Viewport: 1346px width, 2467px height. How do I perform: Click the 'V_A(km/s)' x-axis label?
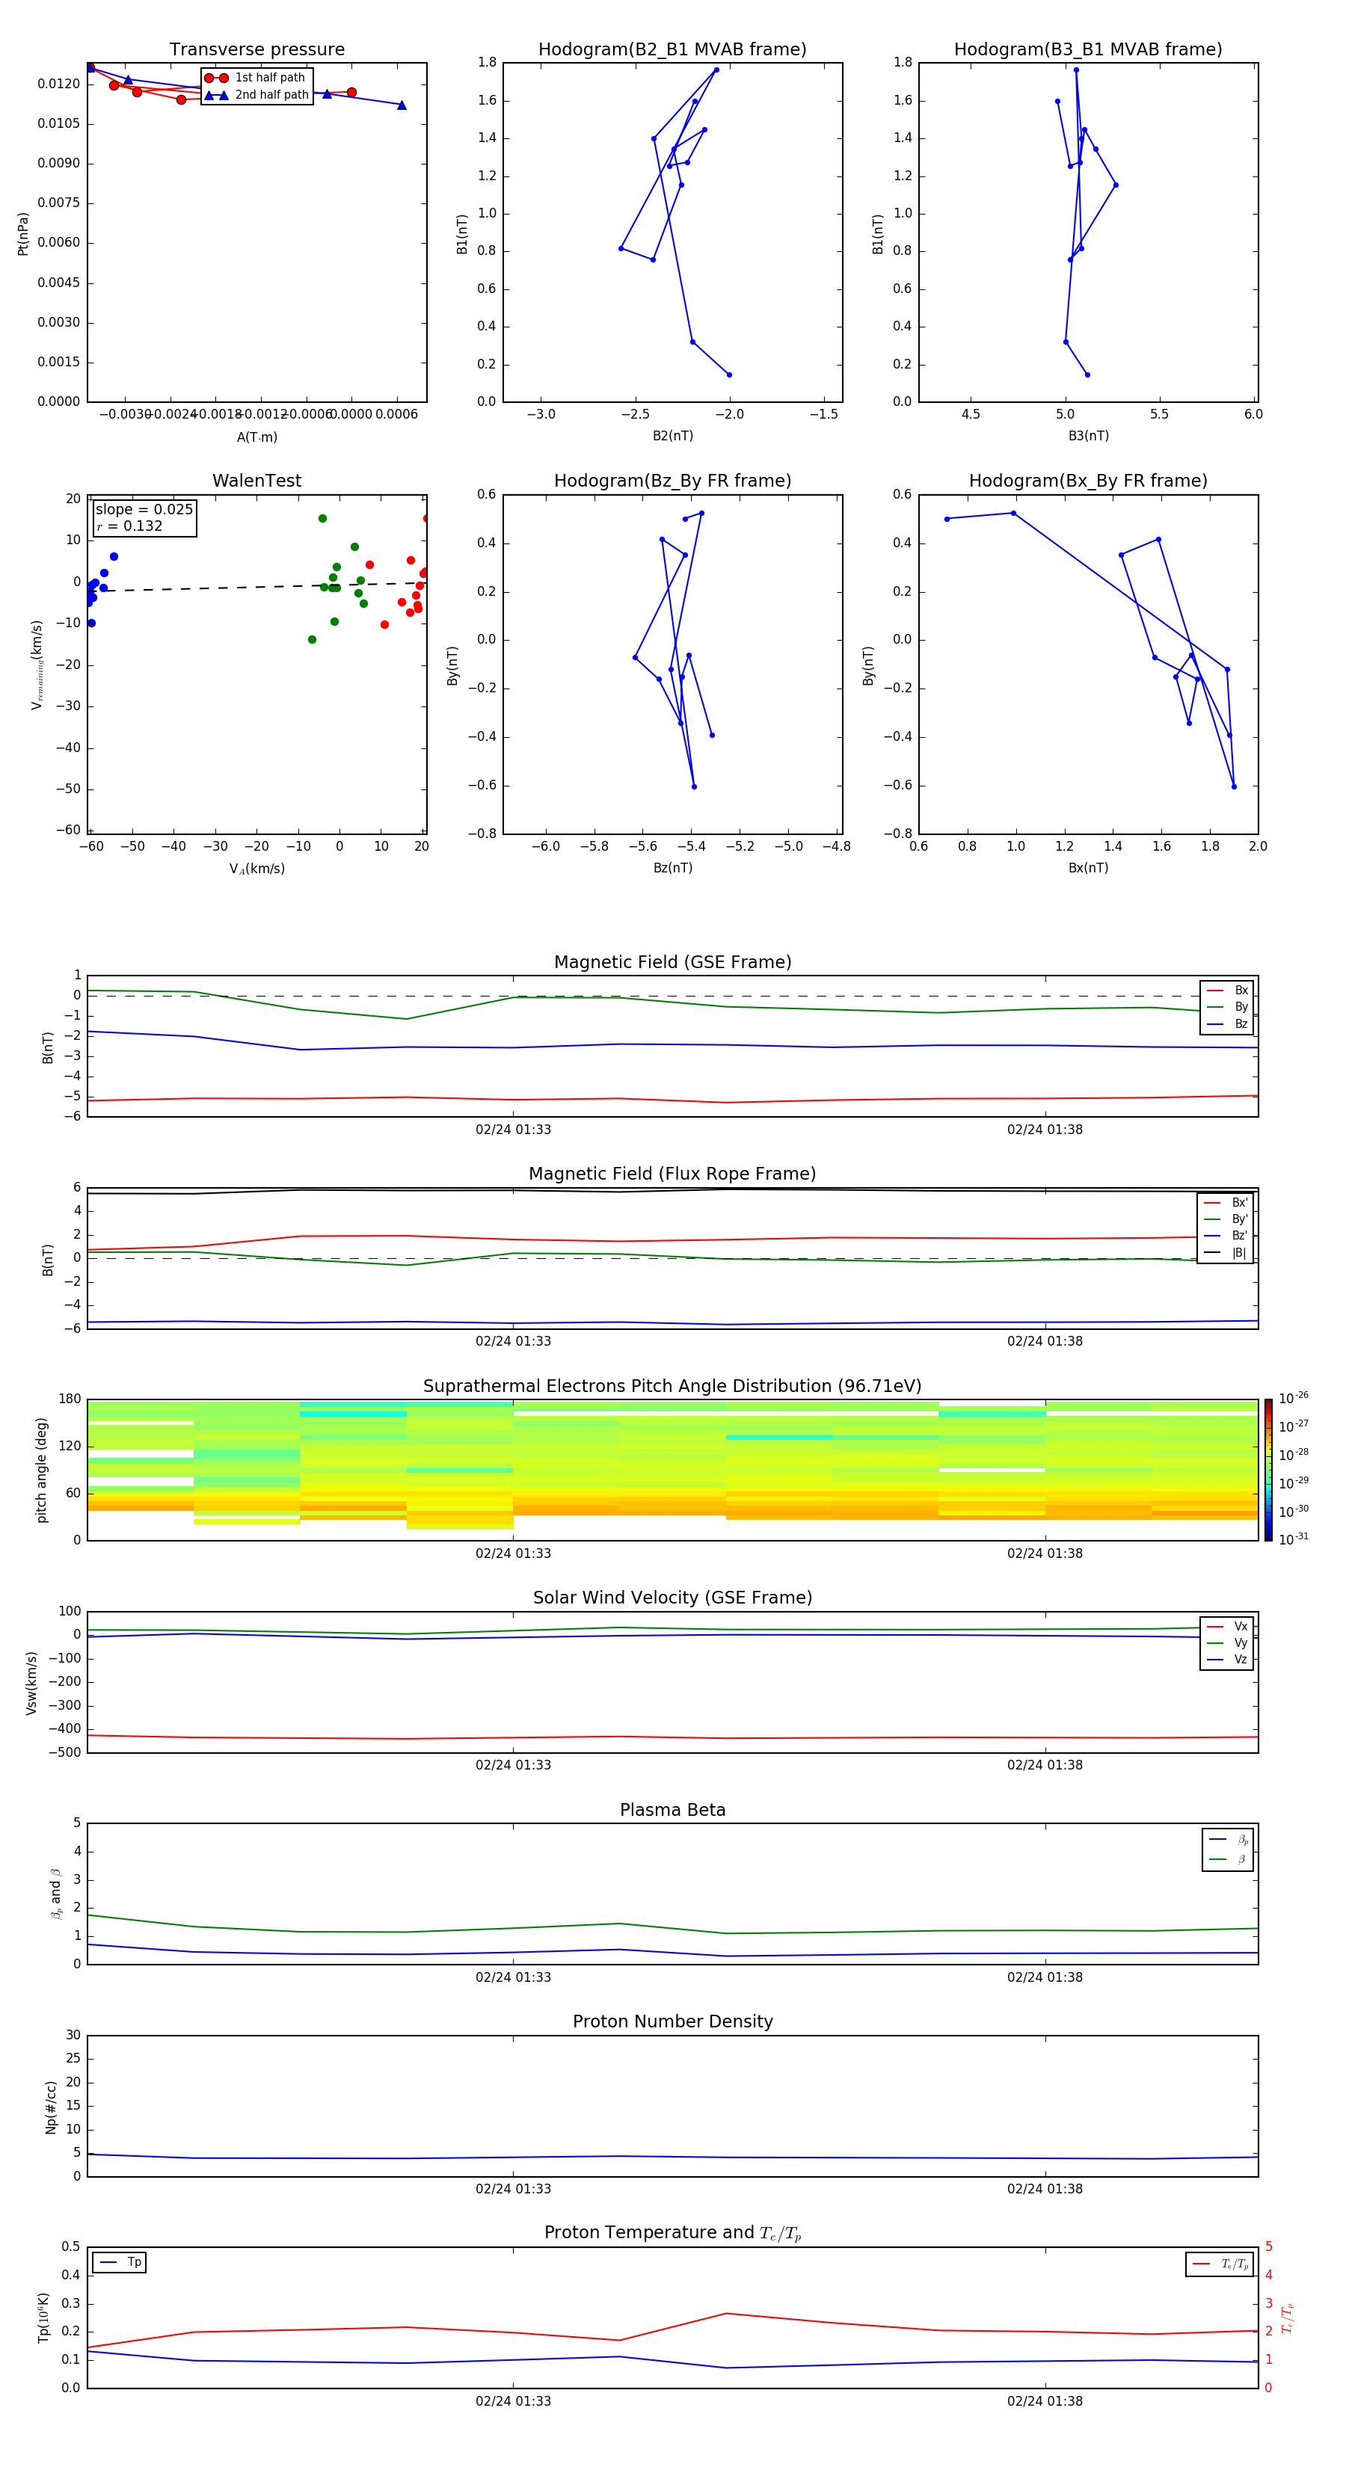(256, 869)
